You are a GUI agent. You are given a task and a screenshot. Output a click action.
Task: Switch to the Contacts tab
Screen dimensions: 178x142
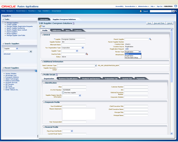[x=78, y=31]
